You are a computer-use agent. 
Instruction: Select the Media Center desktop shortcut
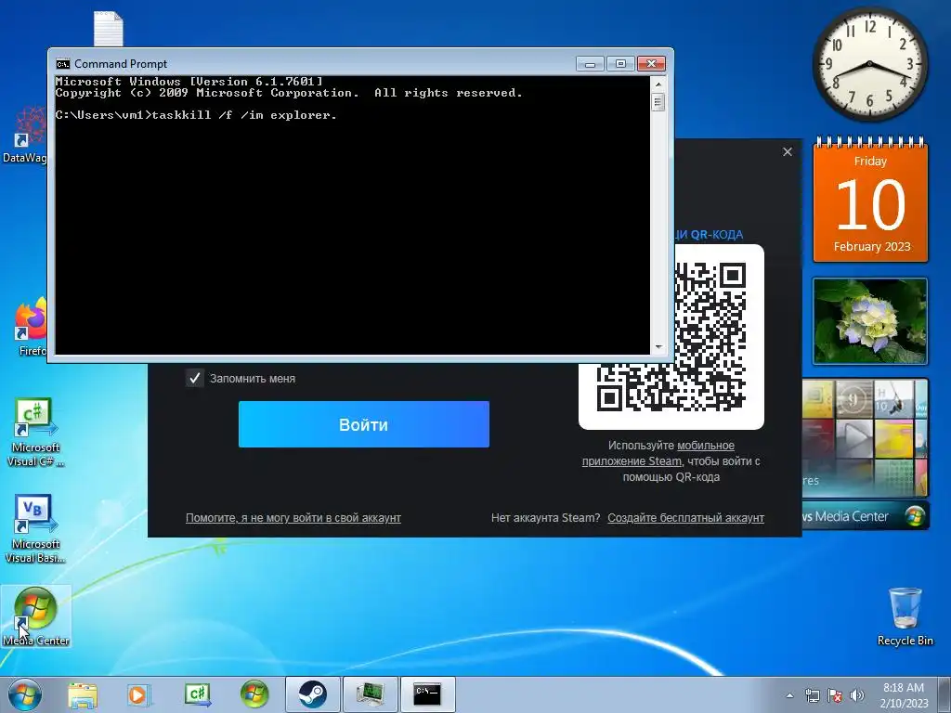36,616
